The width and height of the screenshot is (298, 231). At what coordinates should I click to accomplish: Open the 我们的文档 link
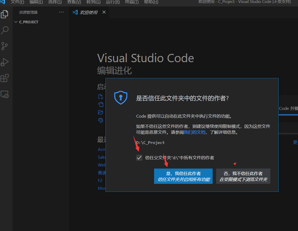[194, 132]
